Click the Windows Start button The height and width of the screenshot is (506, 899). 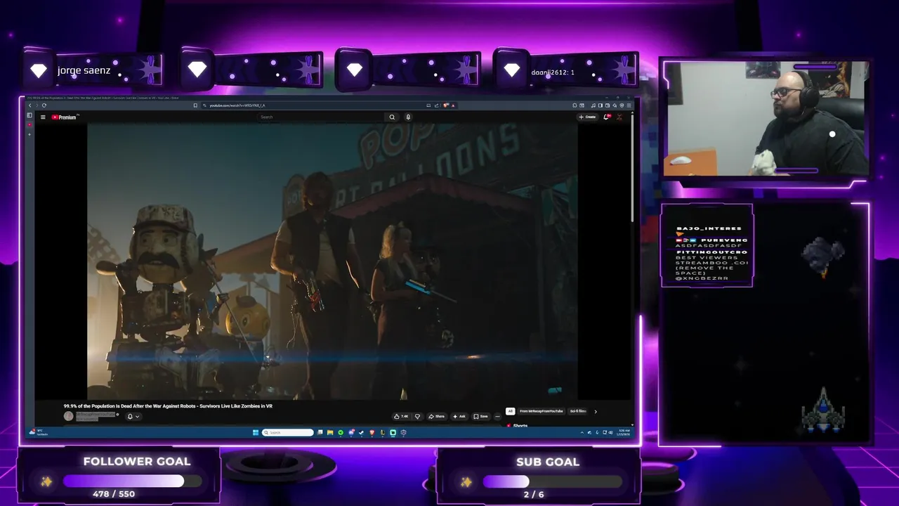click(x=256, y=433)
